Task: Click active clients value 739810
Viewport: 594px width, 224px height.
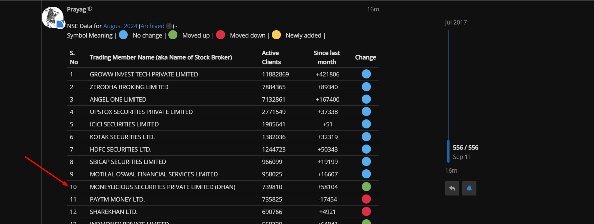Action: pyautogui.click(x=272, y=187)
